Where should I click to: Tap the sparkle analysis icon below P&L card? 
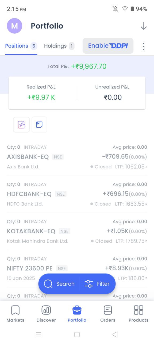(21, 125)
